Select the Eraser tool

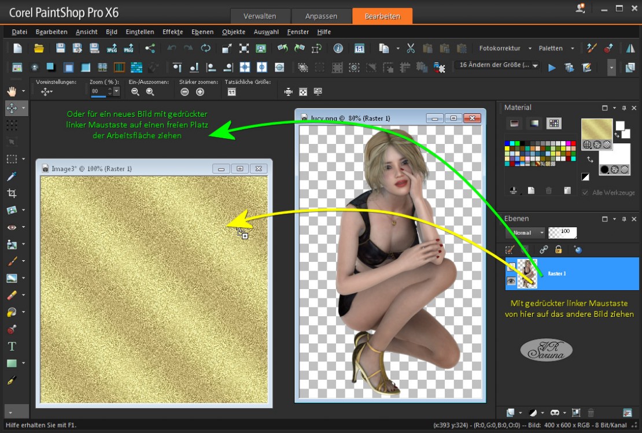[x=12, y=295]
